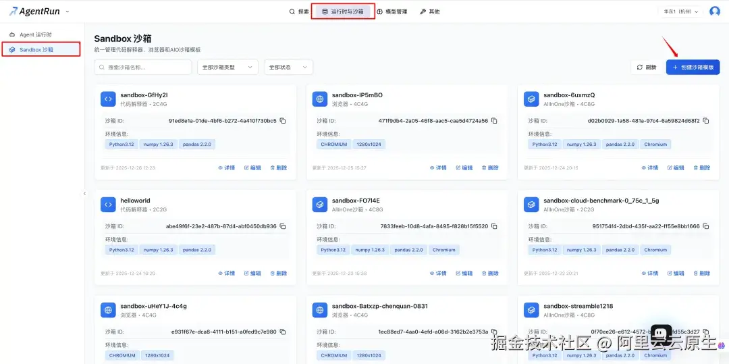The height and width of the screenshot is (364, 729).
Task: Click the globe icon of sandbox-Batxzp-chenquan-0831
Action: pos(319,310)
